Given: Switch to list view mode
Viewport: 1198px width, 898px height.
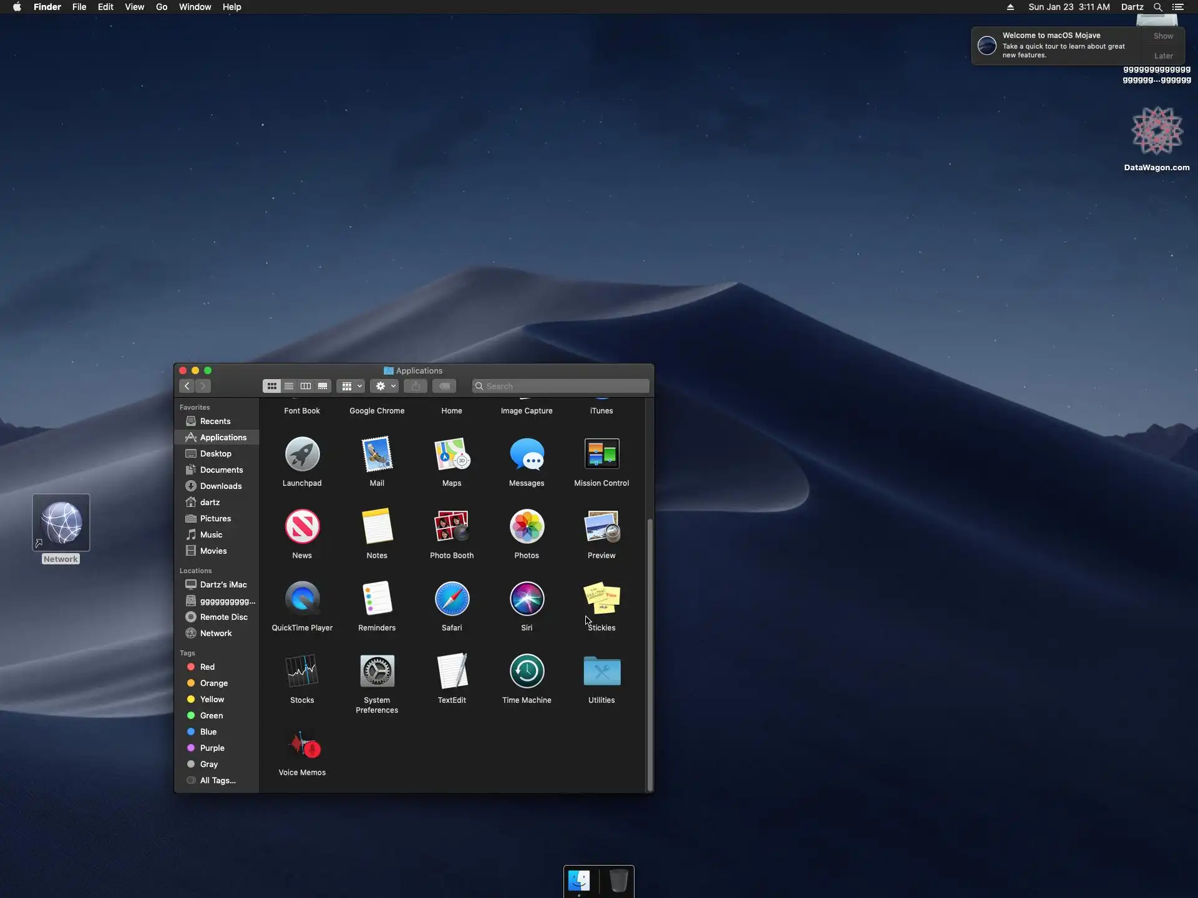Looking at the screenshot, I should point(289,386).
